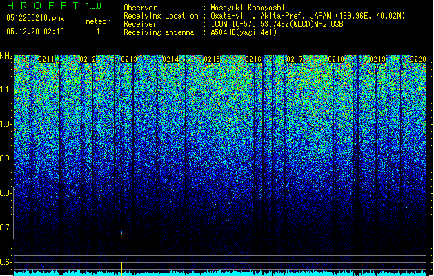
Task: Click the 1.1 kHz axis label
Action: click(6, 90)
